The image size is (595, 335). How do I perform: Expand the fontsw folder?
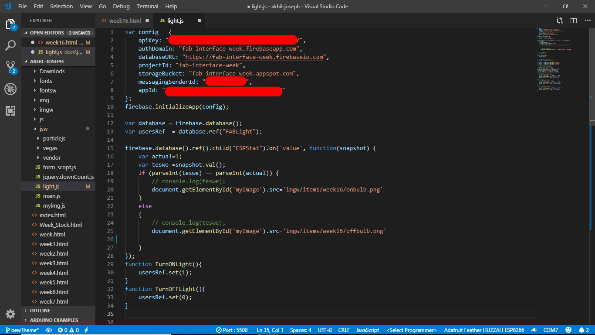[x=58, y=90]
